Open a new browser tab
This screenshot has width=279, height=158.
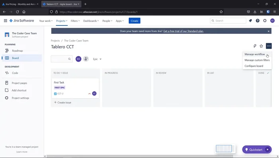coord(85,4)
